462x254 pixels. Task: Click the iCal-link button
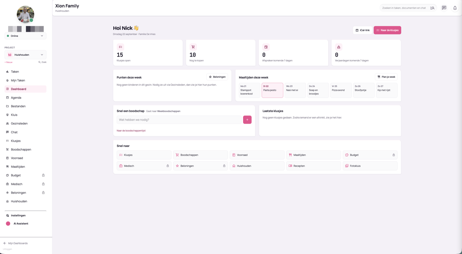pyautogui.click(x=362, y=30)
